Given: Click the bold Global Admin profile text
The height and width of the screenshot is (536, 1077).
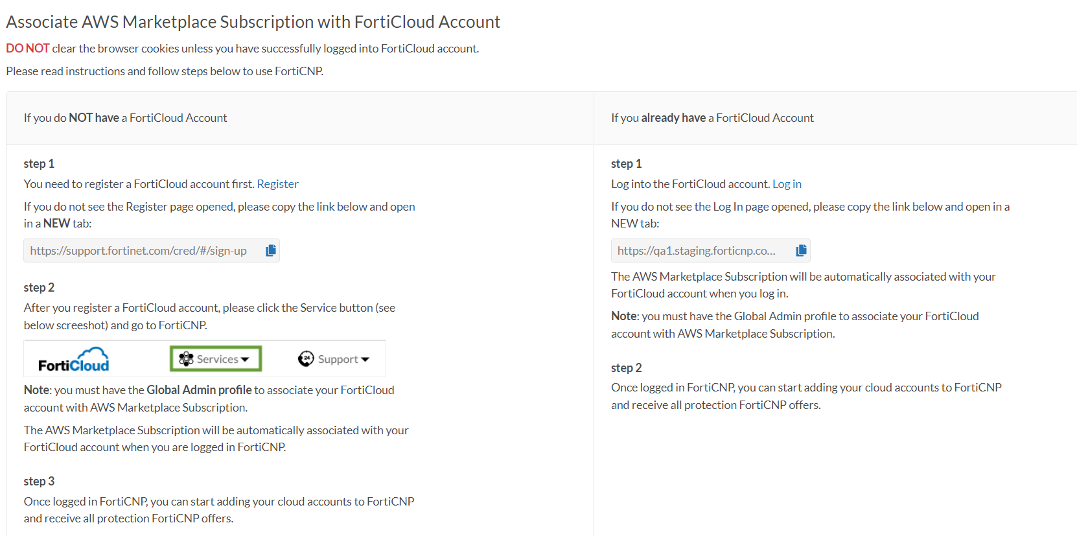Looking at the screenshot, I should tap(199, 390).
